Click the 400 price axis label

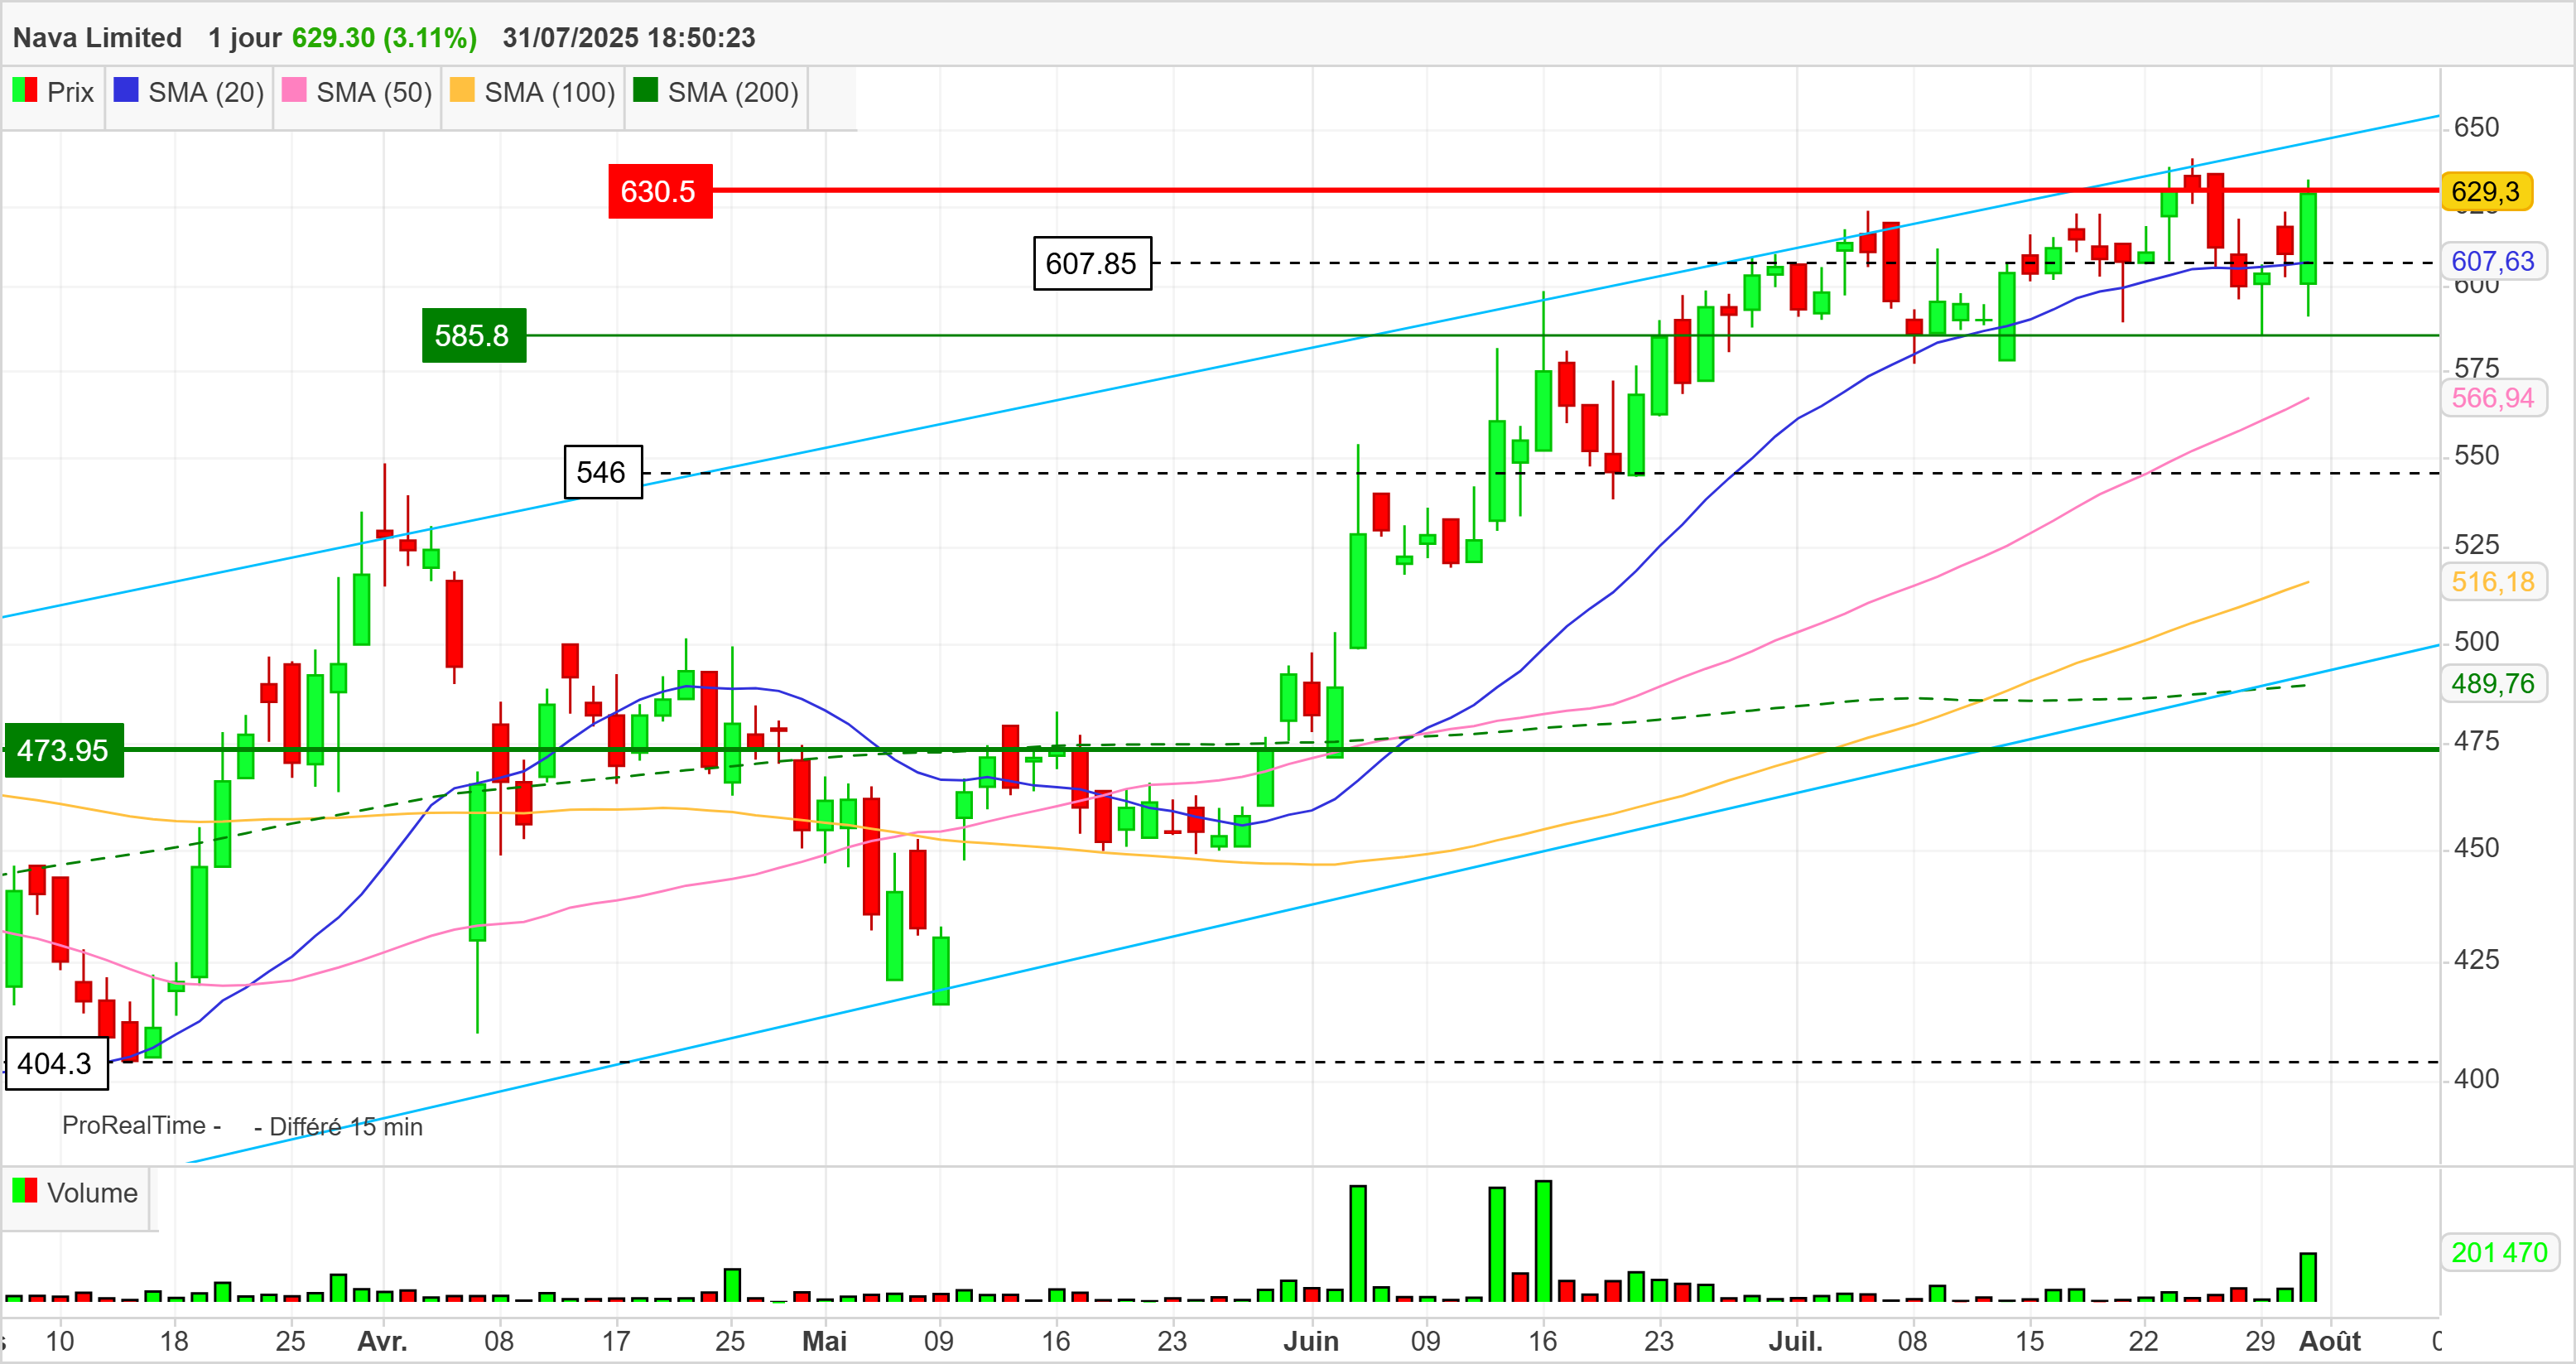(x=2476, y=1078)
